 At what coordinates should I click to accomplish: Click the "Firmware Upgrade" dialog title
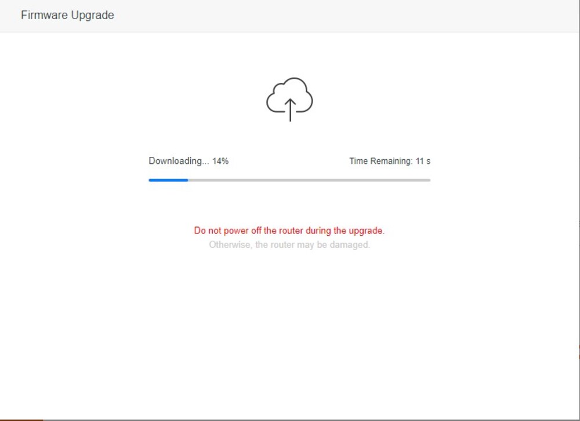point(67,16)
